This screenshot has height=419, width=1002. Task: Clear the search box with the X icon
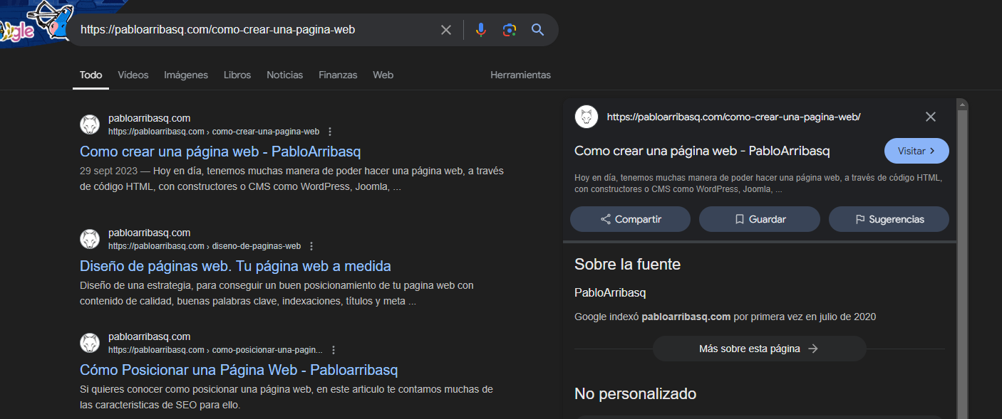[x=446, y=30]
